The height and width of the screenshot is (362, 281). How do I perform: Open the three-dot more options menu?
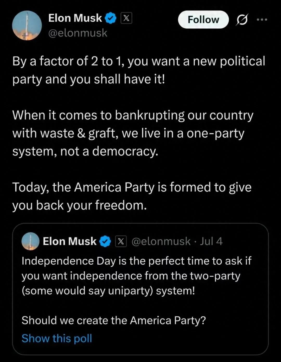tap(262, 20)
